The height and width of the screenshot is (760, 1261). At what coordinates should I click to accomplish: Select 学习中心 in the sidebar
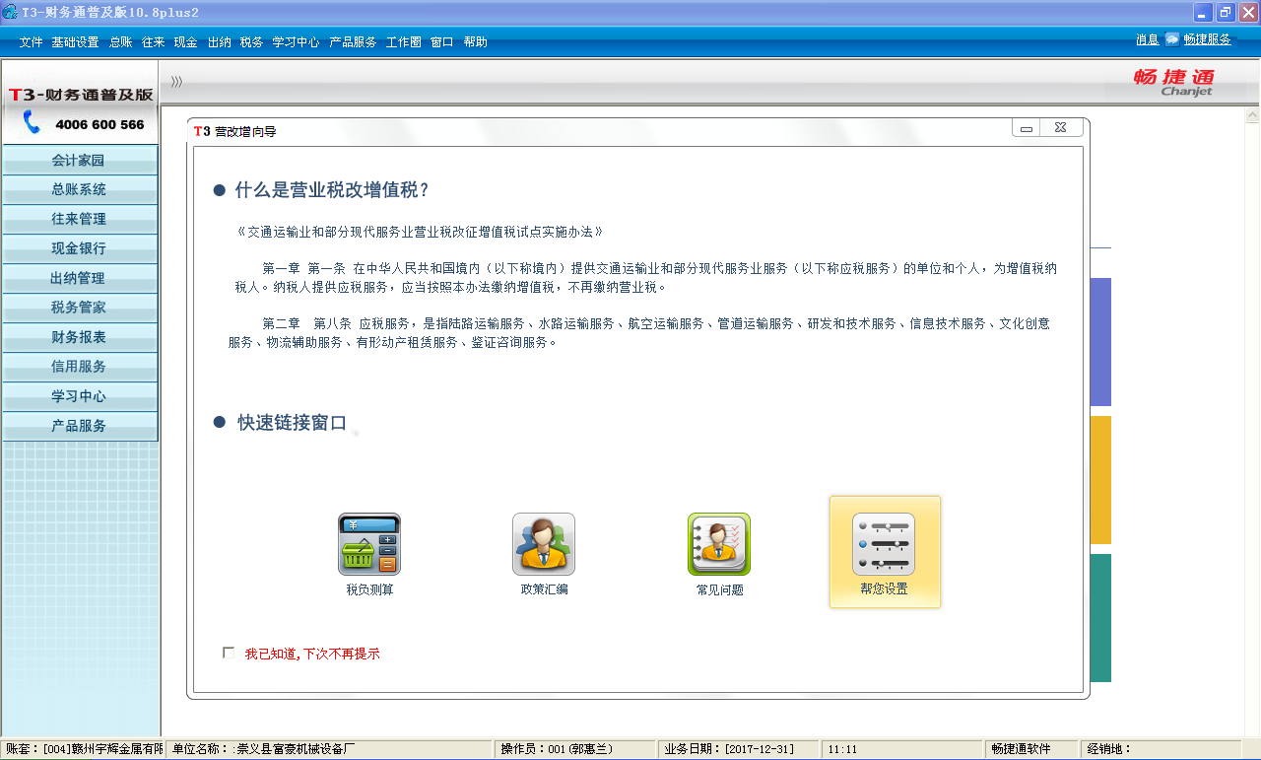pyautogui.click(x=79, y=396)
